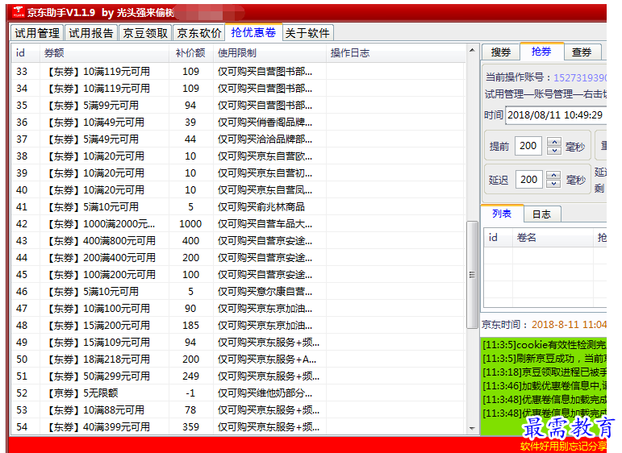
Task: Click the coupon list vertical scrollbar thumb
Action: pyautogui.click(x=472, y=275)
